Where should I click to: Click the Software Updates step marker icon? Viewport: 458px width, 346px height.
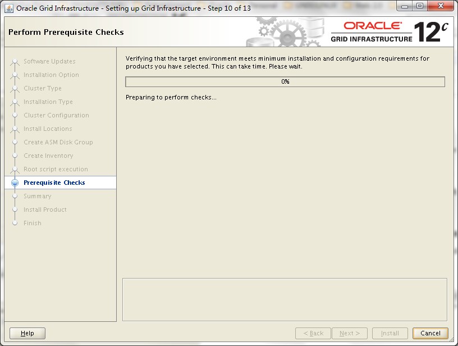(15, 62)
